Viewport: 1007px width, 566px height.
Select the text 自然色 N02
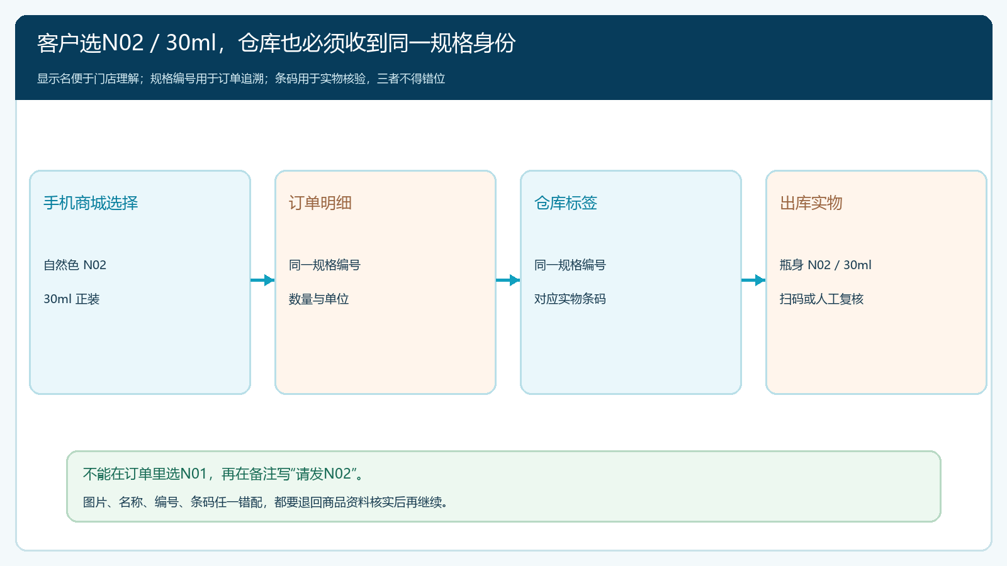[x=75, y=265]
